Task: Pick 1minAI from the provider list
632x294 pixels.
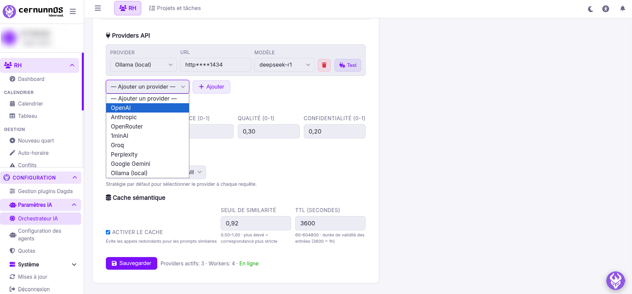Action: (x=148, y=136)
